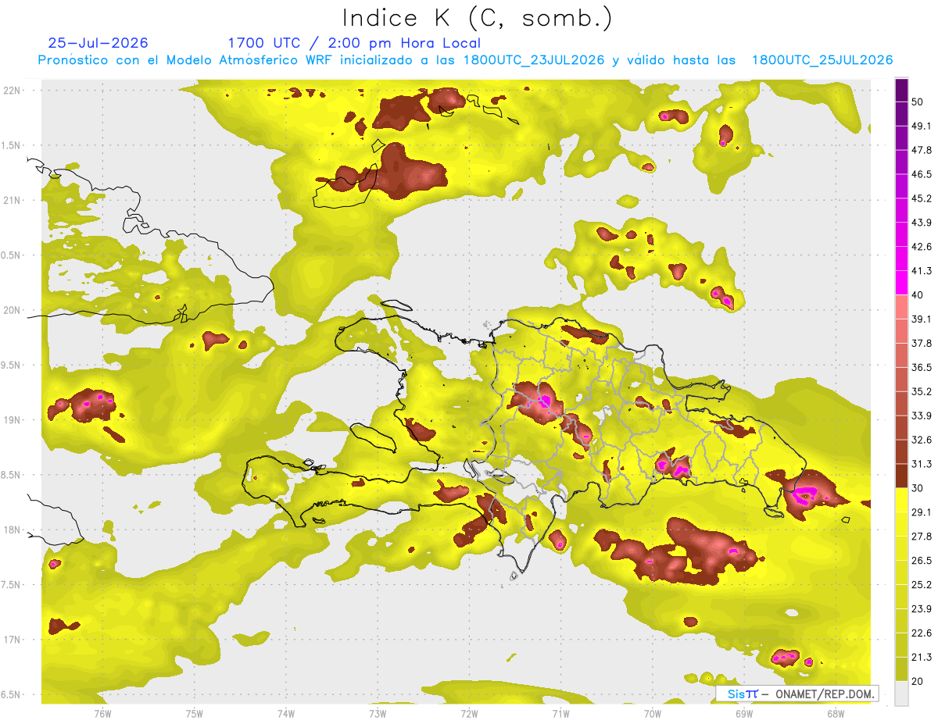The width and height of the screenshot is (938, 724).
Task: Click the legend value "39.1"
Action: click(x=922, y=319)
